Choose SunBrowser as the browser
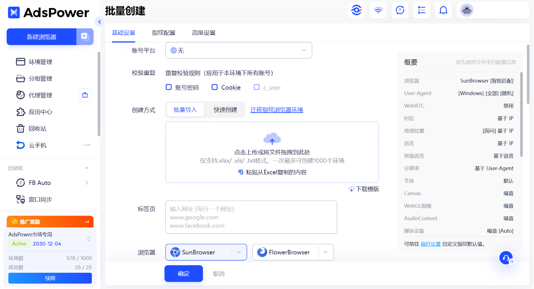 pyautogui.click(x=199, y=252)
